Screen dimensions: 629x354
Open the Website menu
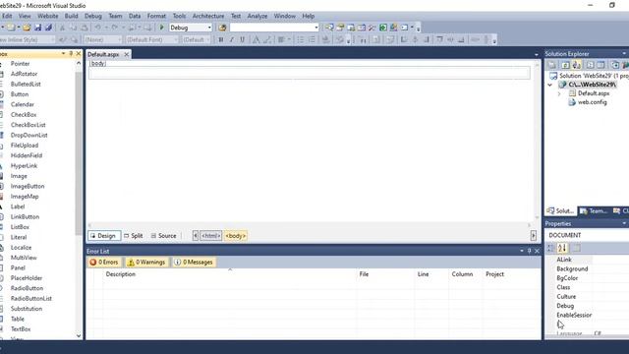pyautogui.click(x=48, y=16)
